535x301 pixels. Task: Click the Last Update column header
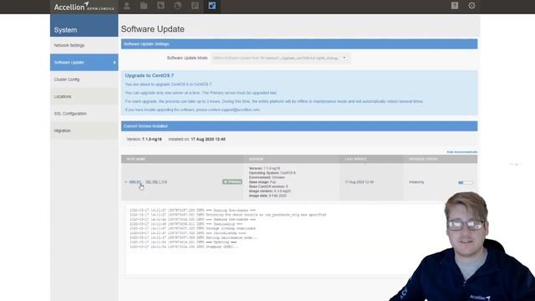(x=355, y=159)
